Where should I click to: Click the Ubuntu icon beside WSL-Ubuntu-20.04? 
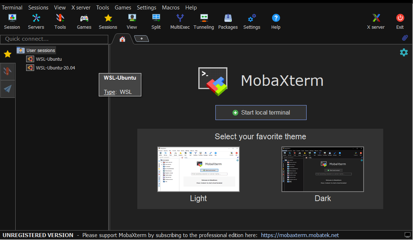(30, 68)
